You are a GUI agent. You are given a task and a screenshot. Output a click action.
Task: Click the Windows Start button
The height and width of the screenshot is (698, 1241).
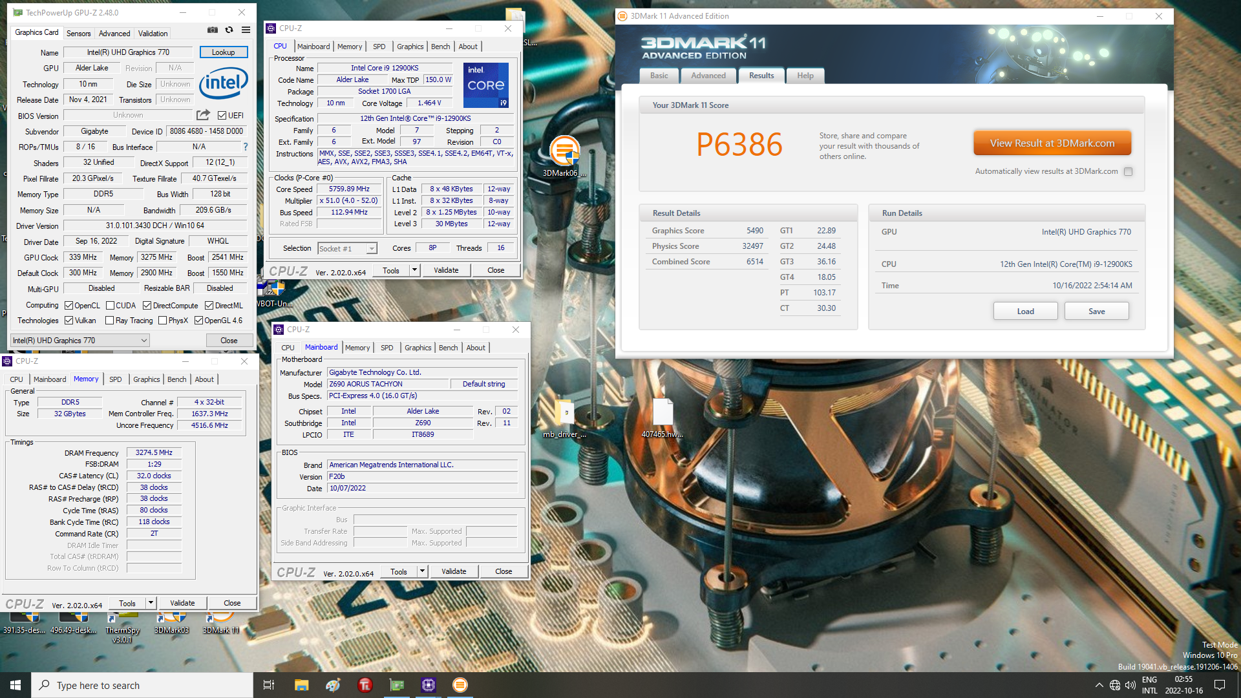click(x=16, y=685)
